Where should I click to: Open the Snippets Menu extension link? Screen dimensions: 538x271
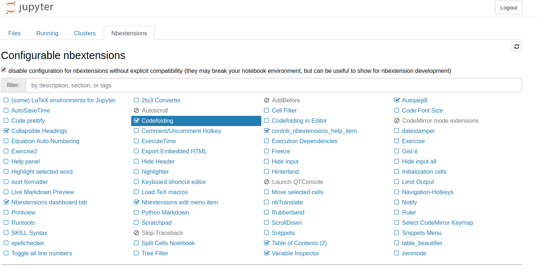(422, 233)
